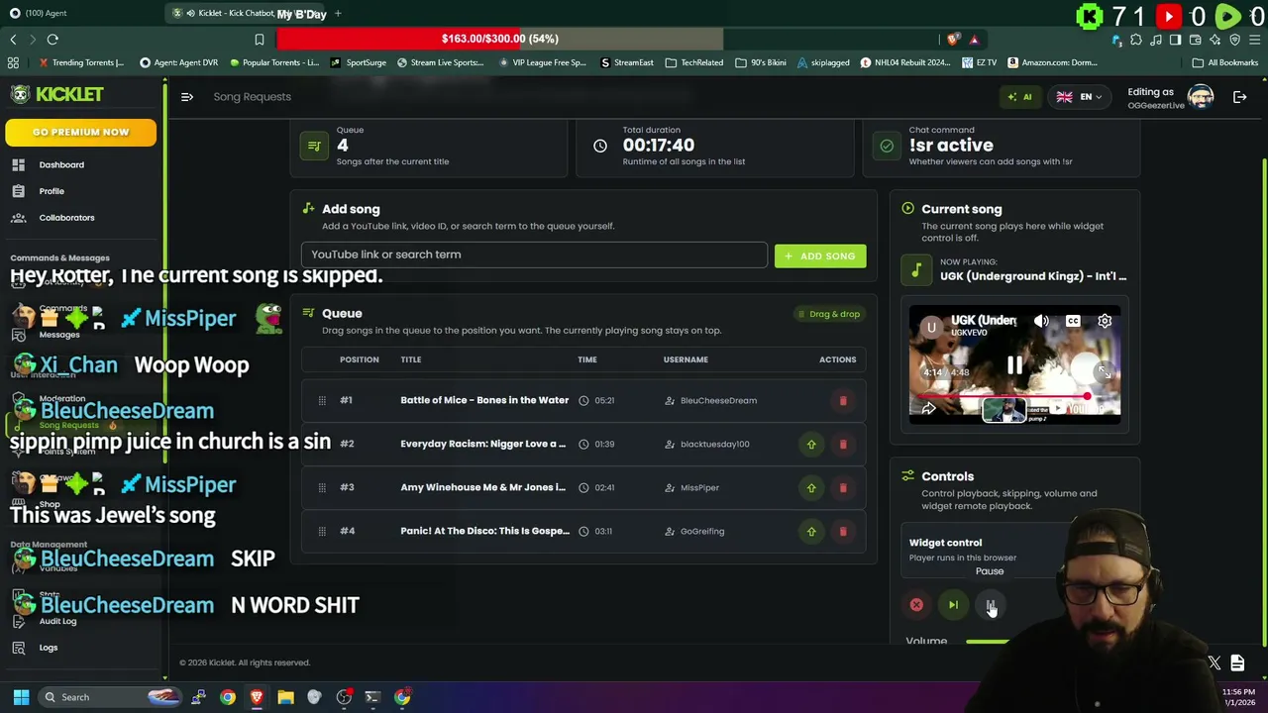Enter fullscreen on the YouTube player
The image size is (1268, 713).
tap(1104, 372)
